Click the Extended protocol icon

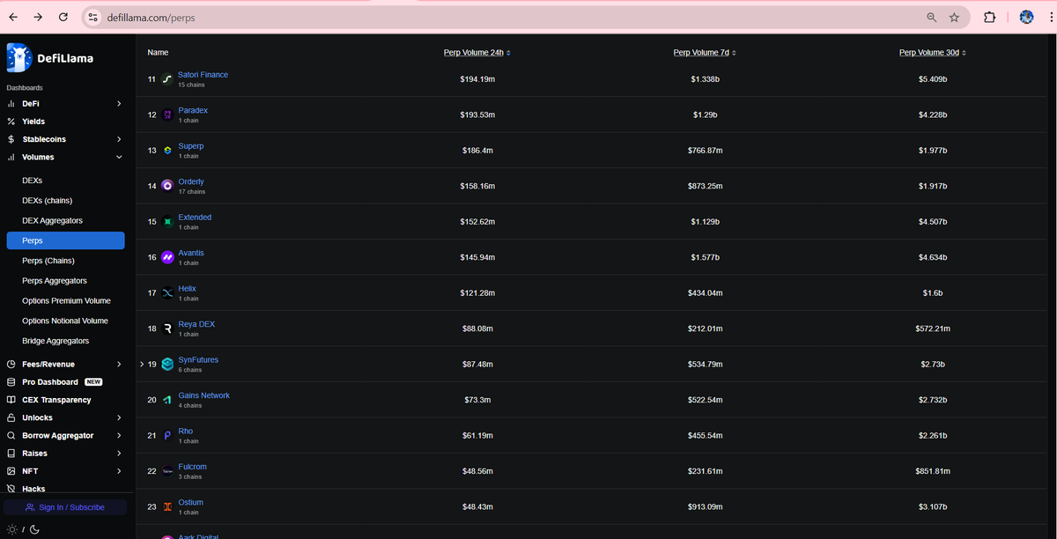coord(167,222)
